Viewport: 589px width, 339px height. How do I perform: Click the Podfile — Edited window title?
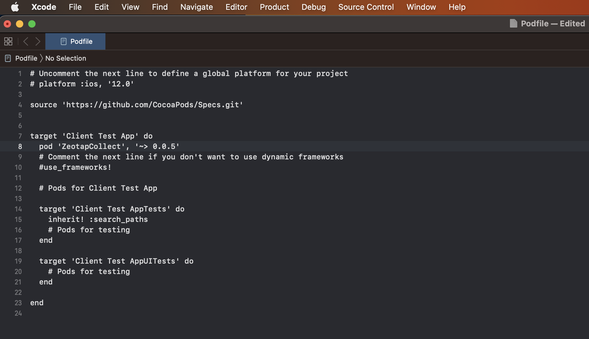pos(553,24)
